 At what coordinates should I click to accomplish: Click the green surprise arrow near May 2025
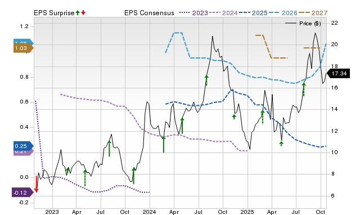click(x=281, y=144)
